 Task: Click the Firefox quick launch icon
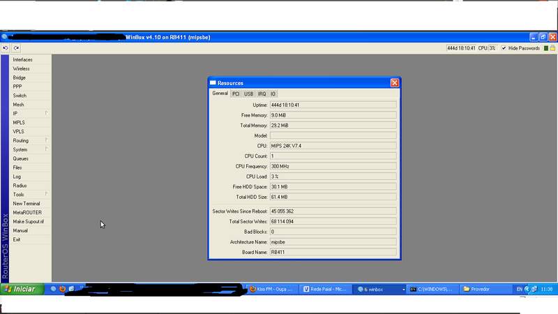[63, 289]
